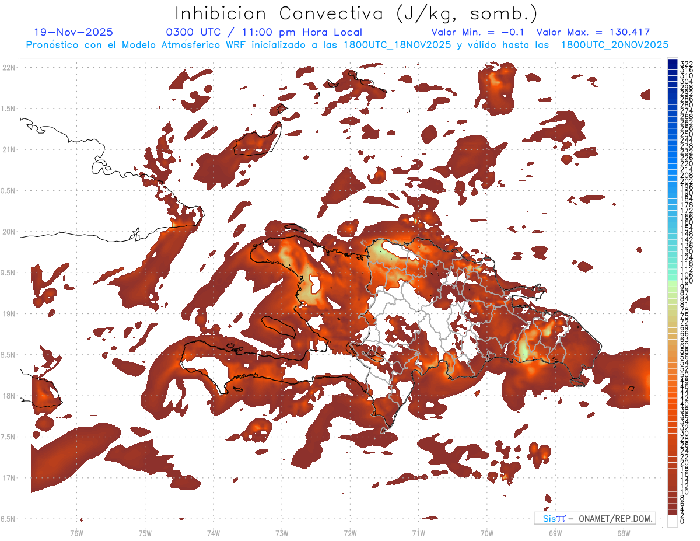Select the darkest navy swatch atop the color bar
The width and height of the screenshot is (700, 541).
click(673, 61)
